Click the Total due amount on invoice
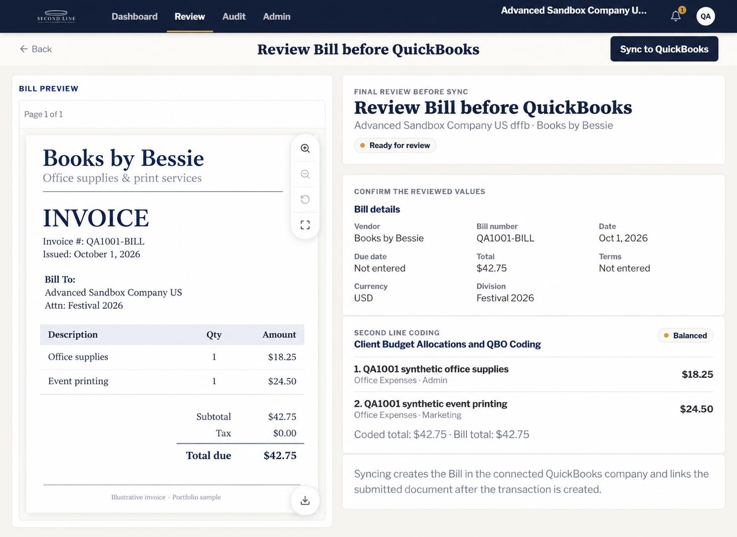Image resolution: width=737 pixels, height=537 pixels. click(x=280, y=456)
